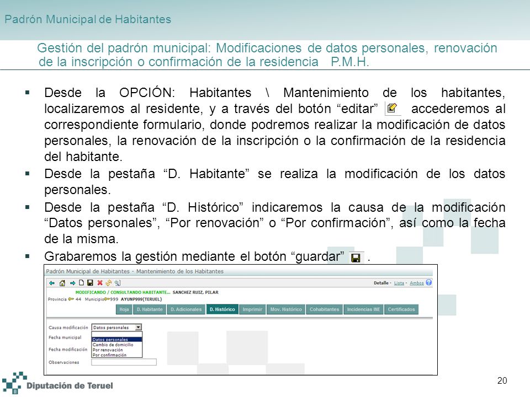Click the edit pencil icon beside "editar"
This screenshot has height=397, width=530.
(x=392, y=108)
